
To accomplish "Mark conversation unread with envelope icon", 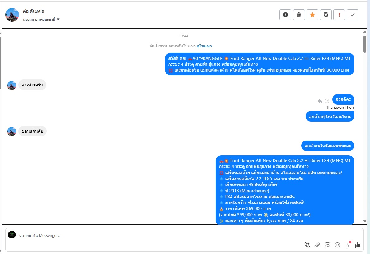I will coord(326,15).
